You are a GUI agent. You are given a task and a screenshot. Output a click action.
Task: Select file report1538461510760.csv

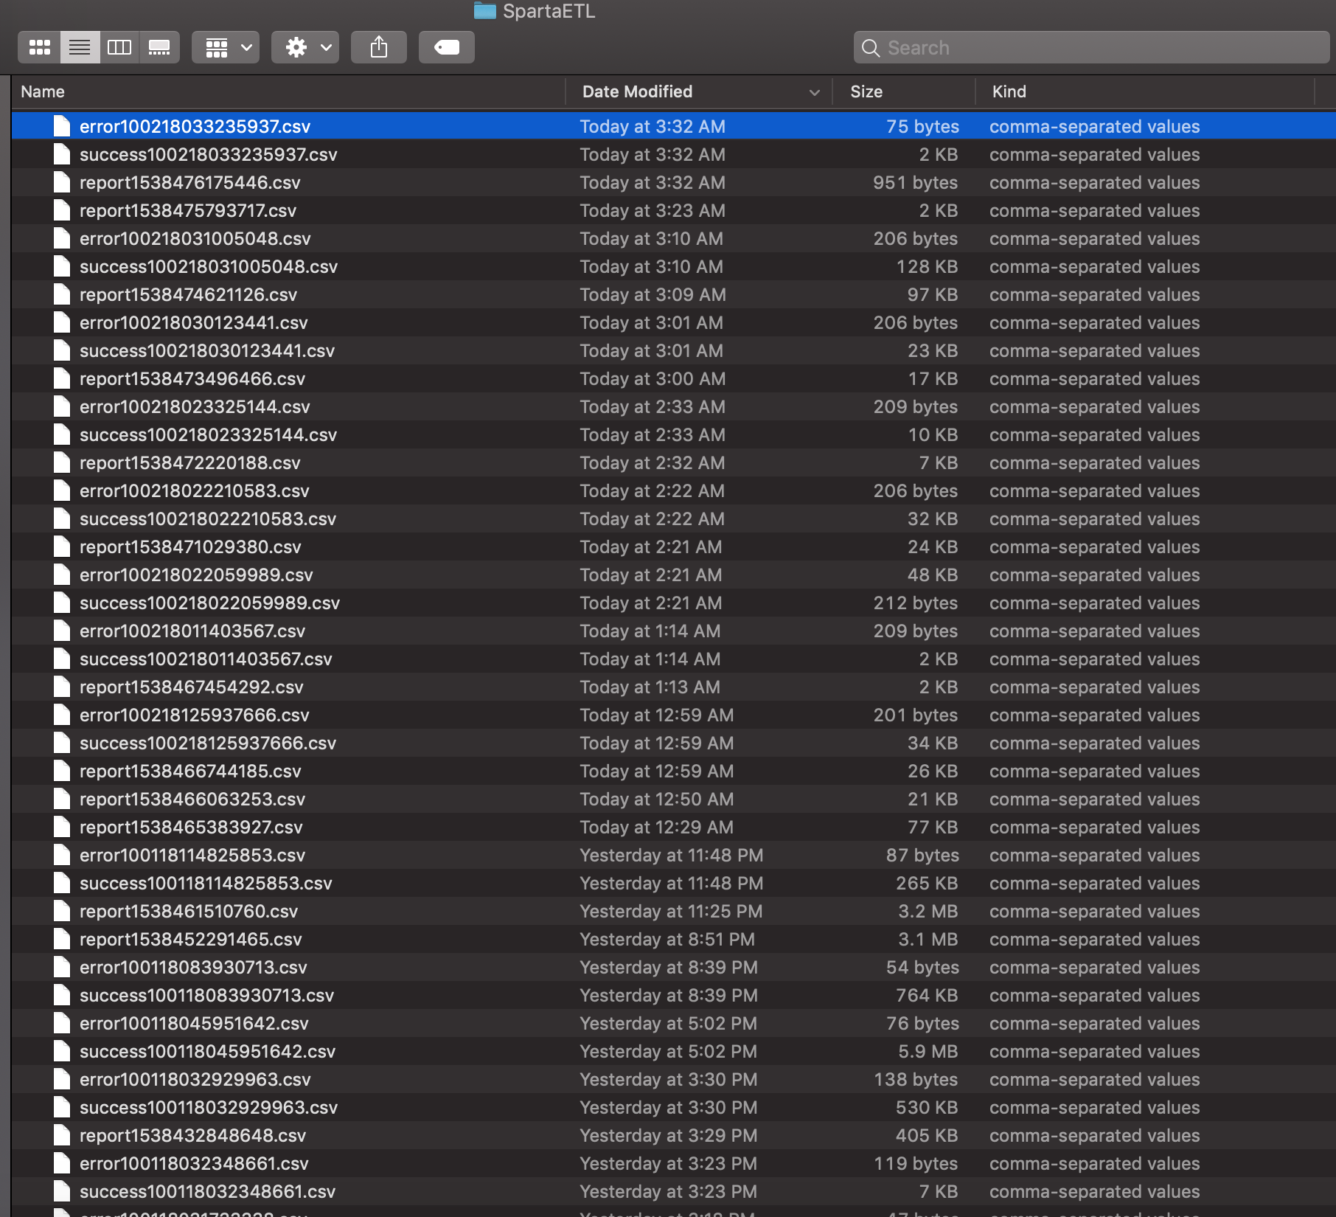pyautogui.click(x=674, y=911)
